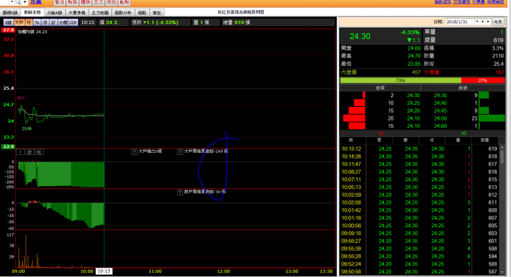Click the 27% red outer volume bar
The width and height of the screenshot is (511, 277).
point(483,80)
